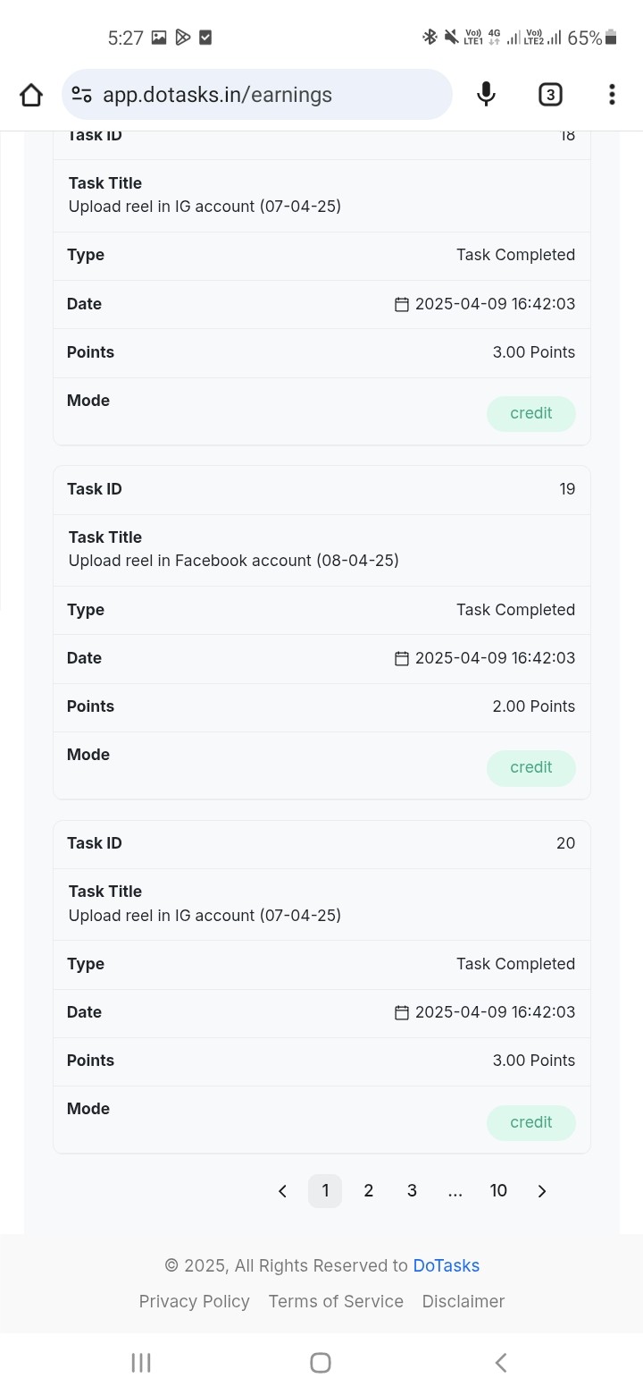Select page 2 in pagination
This screenshot has height=1395, width=643.
(x=368, y=1191)
